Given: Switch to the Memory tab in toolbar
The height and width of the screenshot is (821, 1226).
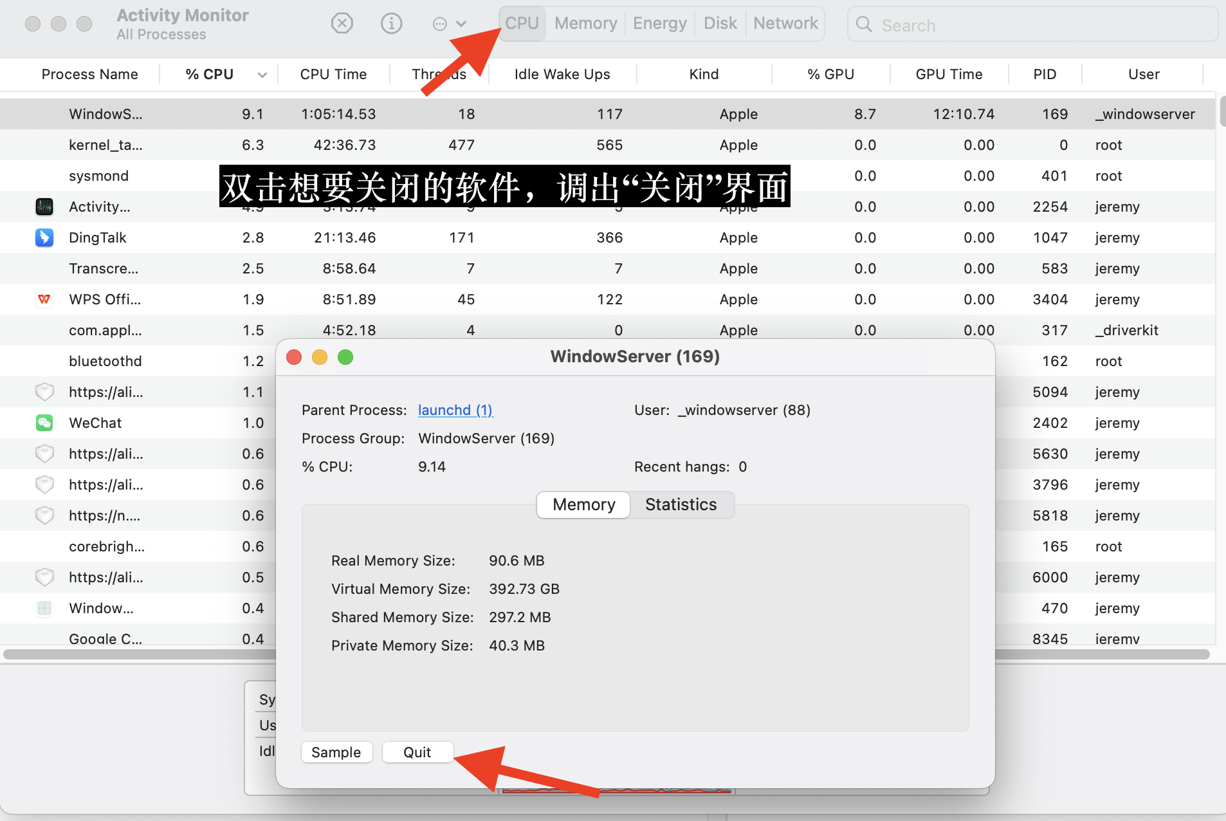Looking at the screenshot, I should (585, 24).
